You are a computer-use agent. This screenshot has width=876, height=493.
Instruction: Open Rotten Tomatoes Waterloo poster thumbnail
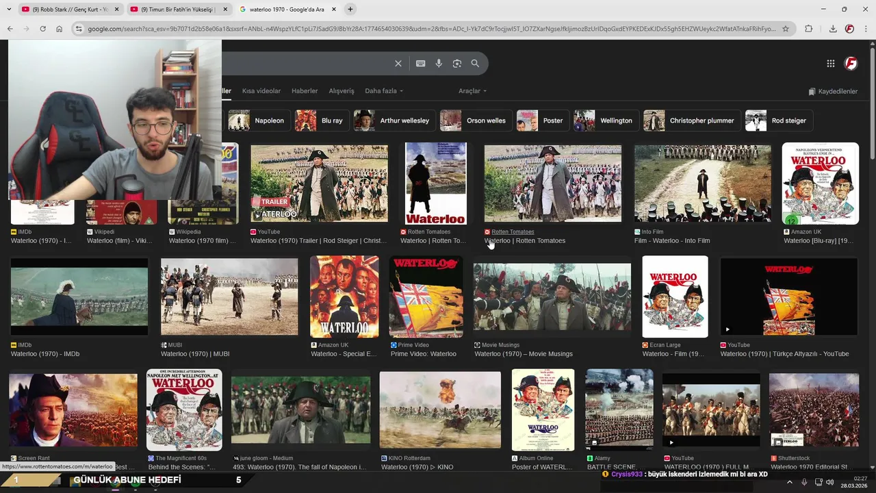coord(436,184)
